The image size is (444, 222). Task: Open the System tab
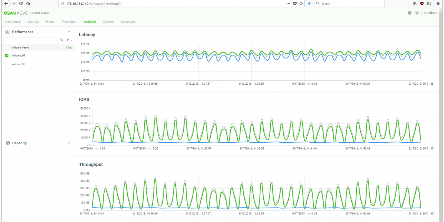(108, 22)
